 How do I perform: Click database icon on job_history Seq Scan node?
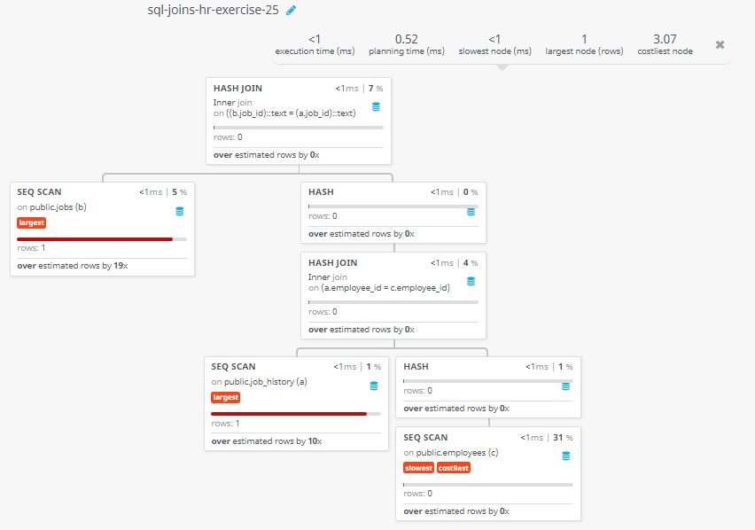pos(374,386)
